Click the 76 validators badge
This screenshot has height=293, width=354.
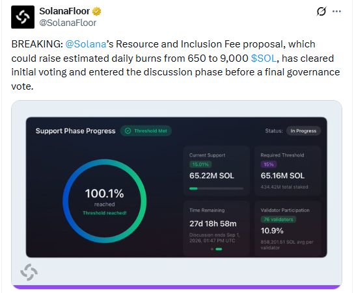(279, 220)
